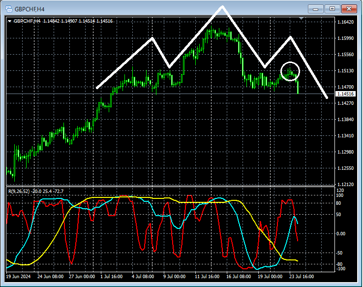Maximize the GBPCHF,H4 chart window

point(333,9)
